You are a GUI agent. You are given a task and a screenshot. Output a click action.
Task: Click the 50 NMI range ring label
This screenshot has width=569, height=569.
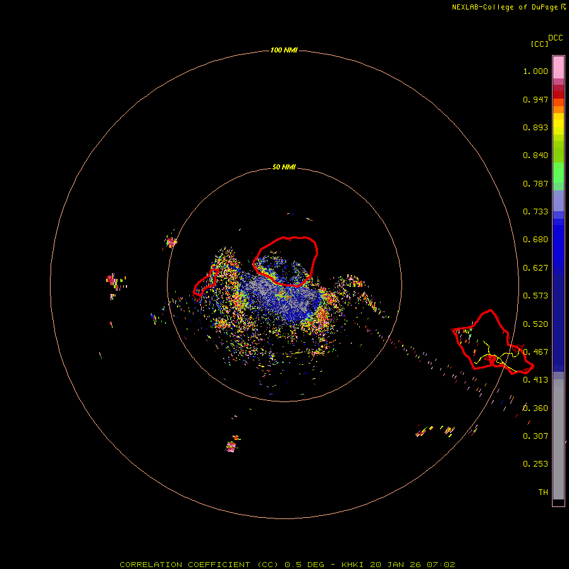pos(284,167)
